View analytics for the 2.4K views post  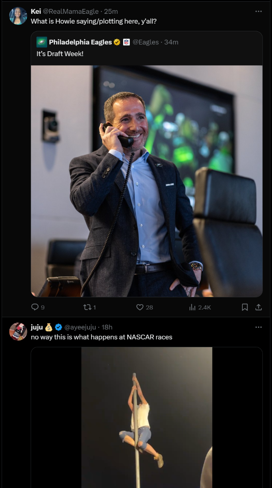[x=193, y=307]
